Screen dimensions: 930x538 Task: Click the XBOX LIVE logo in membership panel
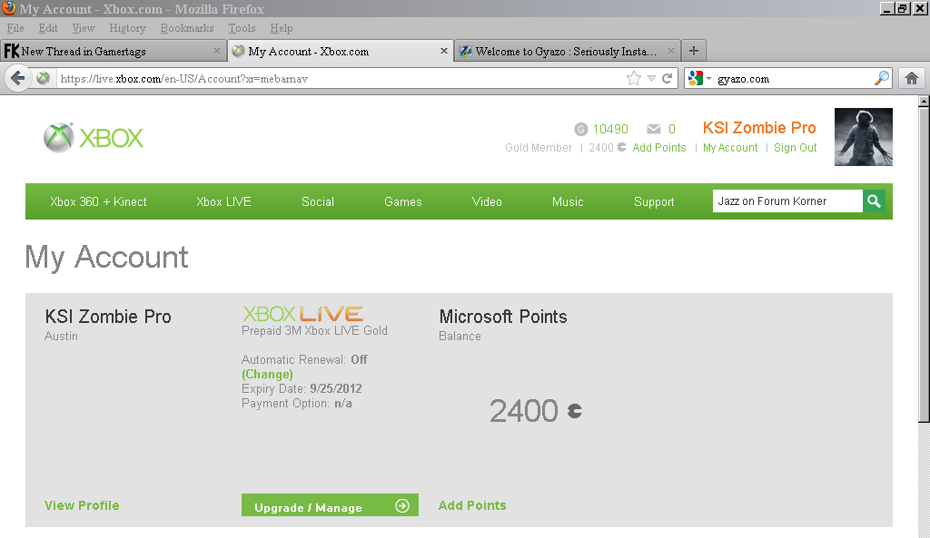click(303, 313)
